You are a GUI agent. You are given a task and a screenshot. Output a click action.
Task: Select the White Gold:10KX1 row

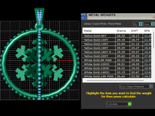[117, 64]
